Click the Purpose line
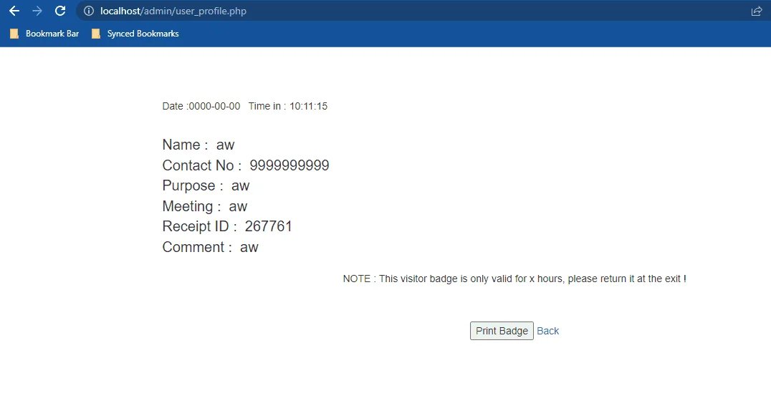The image size is (771, 416). pyautogui.click(x=206, y=185)
